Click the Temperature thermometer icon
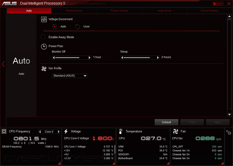The image size is (233, 166). click(x=121, y=131)
